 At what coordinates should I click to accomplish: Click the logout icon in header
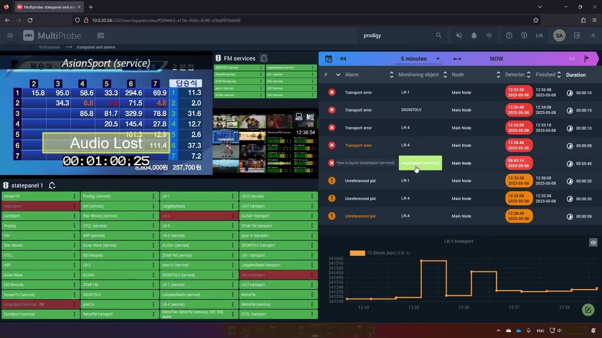coord(577,36)
